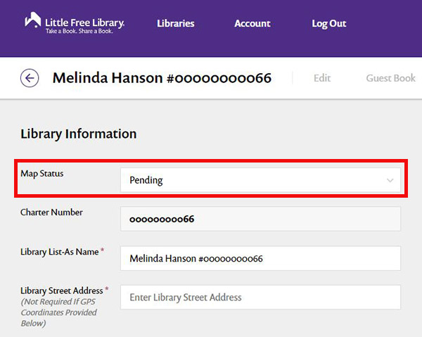Open the Account menu
The image size is (422, 337).
[x=252, y=23]
